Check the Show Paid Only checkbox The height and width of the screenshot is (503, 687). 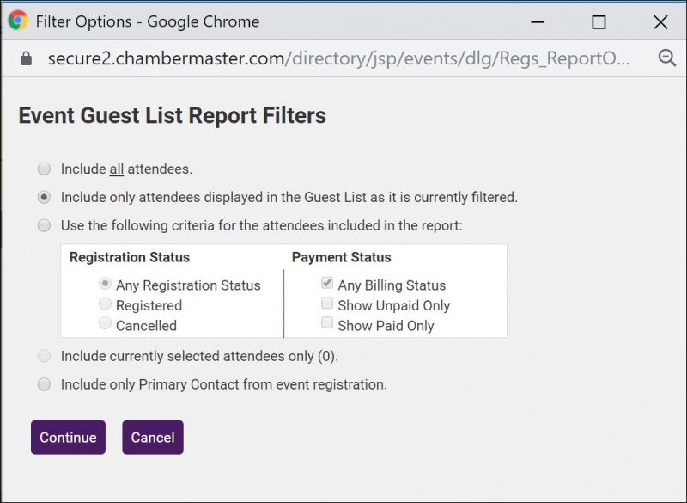coord(326,324)
